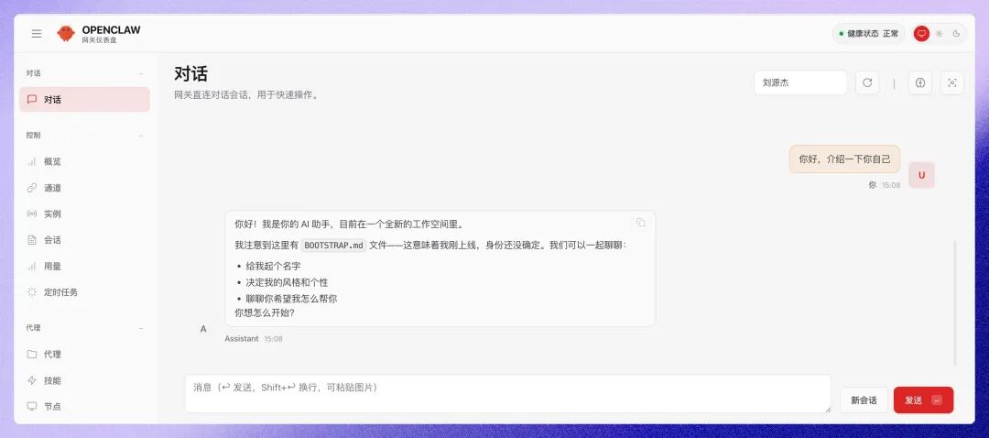The image size is (989, 438).
Task: Collapse the sidebar with the hamburger icon
Action: tap(37, 34)
